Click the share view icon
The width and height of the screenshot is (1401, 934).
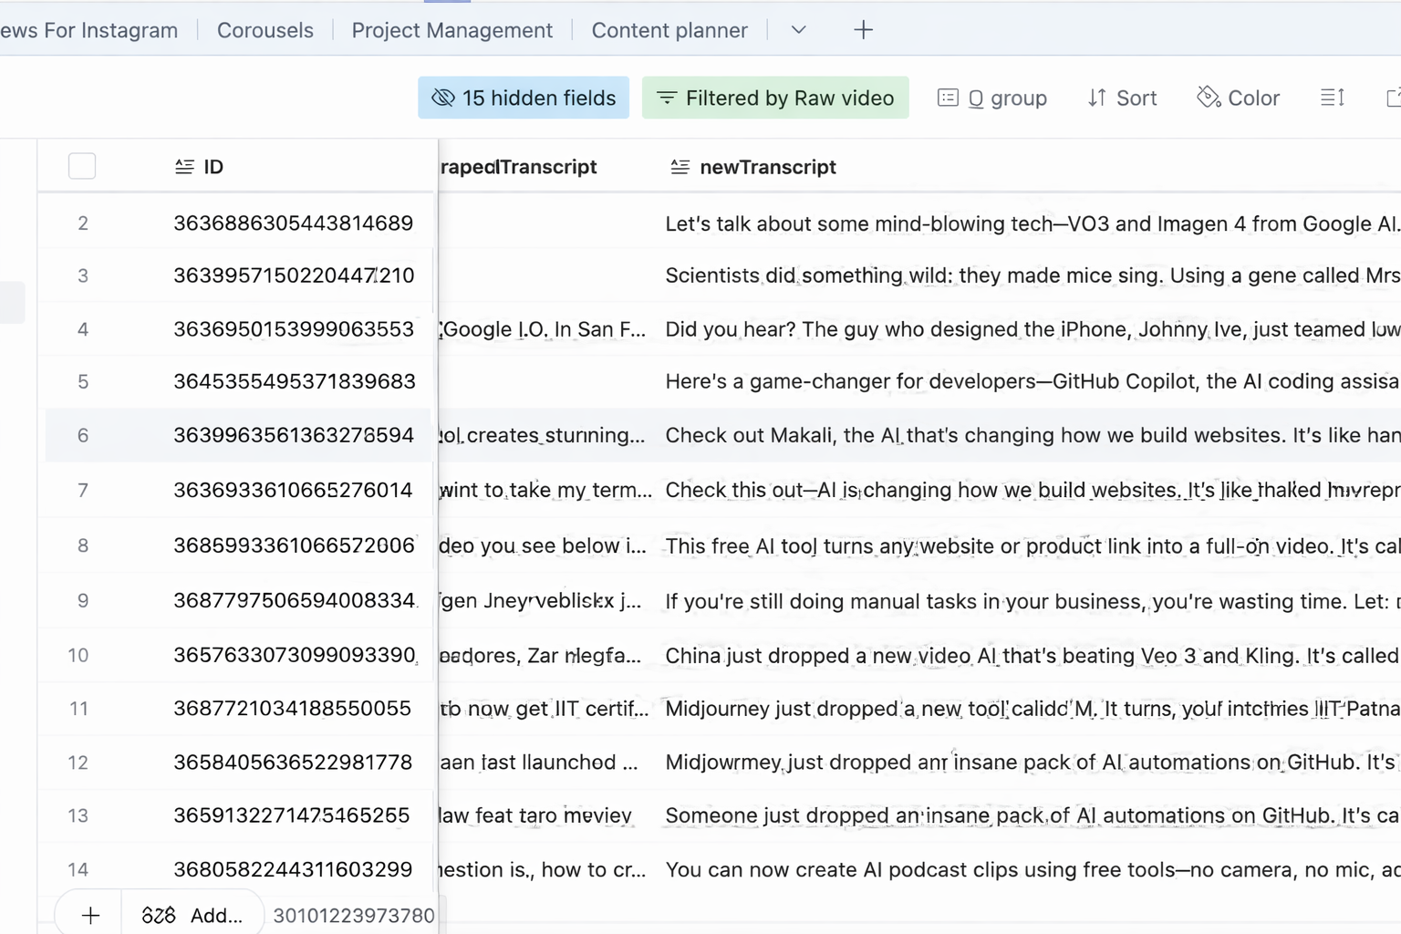click(x=1392, y=98)
